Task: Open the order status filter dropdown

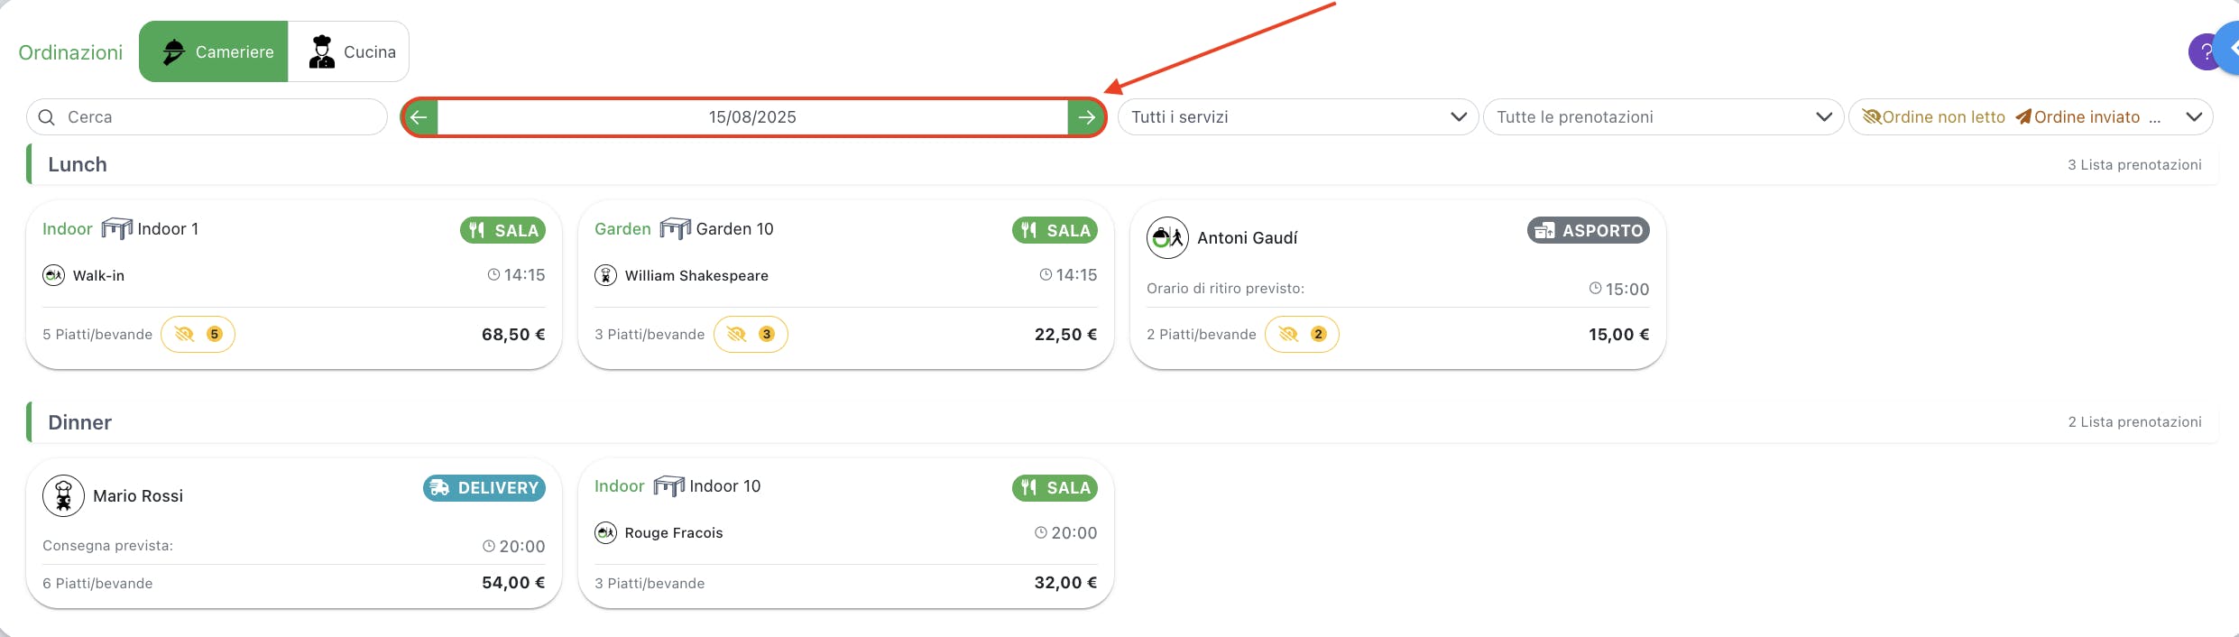Action: [x=2031, y=117]
